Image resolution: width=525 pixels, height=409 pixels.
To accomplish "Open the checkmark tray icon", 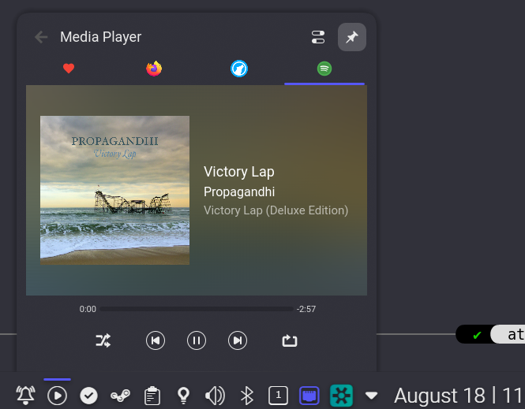I will 88,396.
